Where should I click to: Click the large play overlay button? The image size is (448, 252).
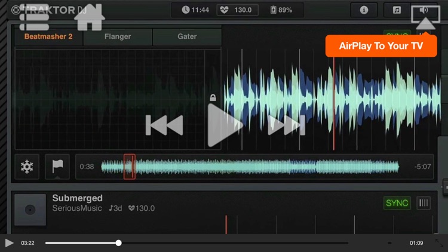(225, 125)
